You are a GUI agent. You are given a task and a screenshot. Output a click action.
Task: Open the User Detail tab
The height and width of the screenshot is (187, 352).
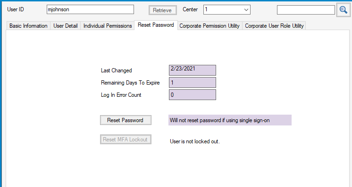coord(65,26)
